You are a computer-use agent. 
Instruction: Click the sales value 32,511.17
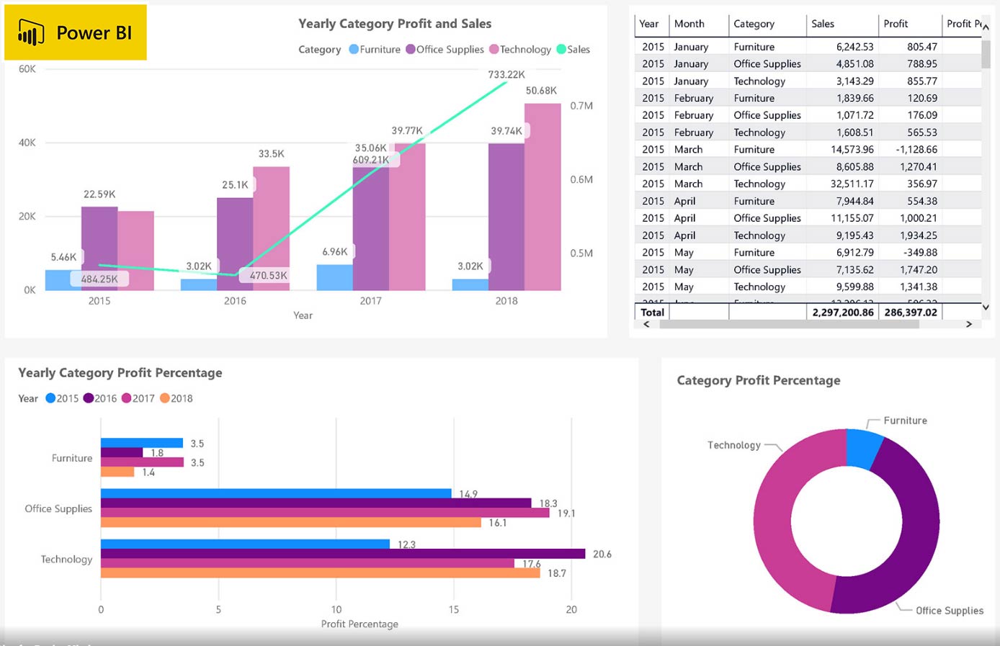(852, 184)
